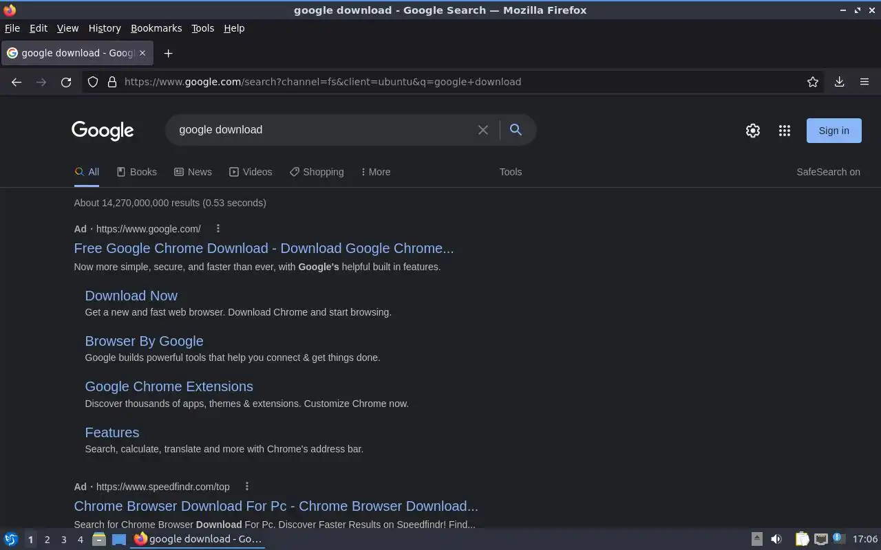Click the Sign in button
The width and height of the screenshot is (881, 550).
834,131
